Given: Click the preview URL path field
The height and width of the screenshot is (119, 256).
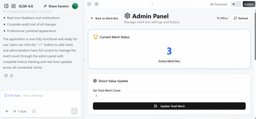Looking at the screenshot, I should coord(171,4).
